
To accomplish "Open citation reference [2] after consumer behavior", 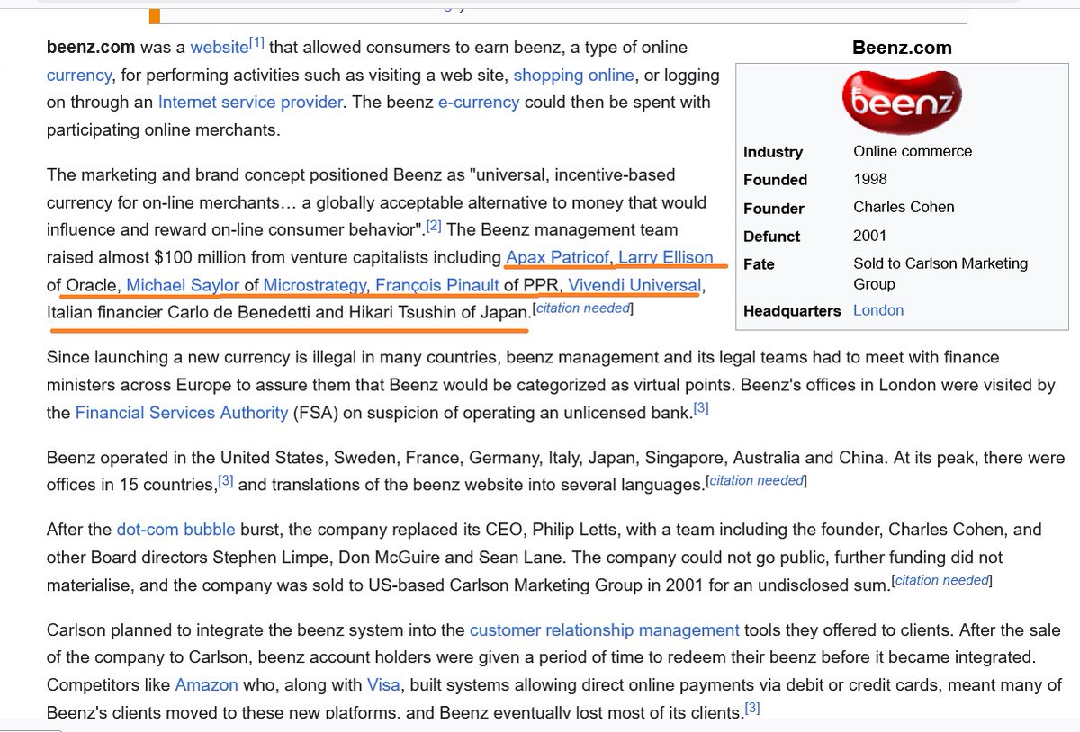I will (434, 225).
